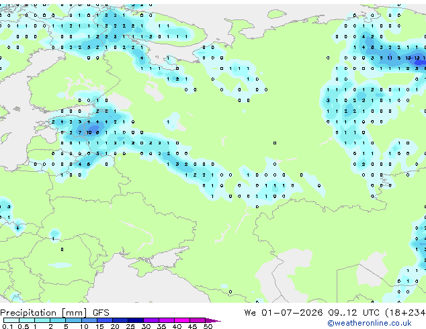Click the "35" legend scale label
Image resolution: width=426 pixels, height=329 pixels.
tap(161, 326)
